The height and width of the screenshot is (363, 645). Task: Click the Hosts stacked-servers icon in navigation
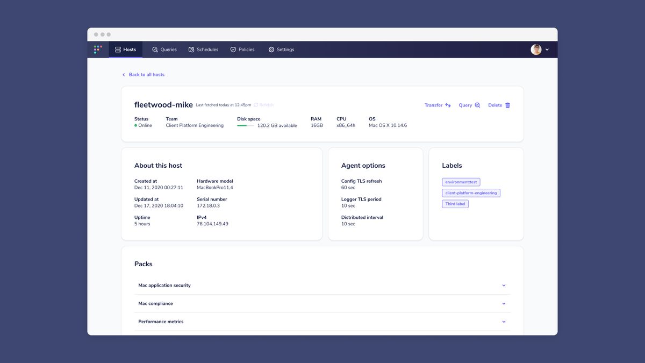point(117,49)
